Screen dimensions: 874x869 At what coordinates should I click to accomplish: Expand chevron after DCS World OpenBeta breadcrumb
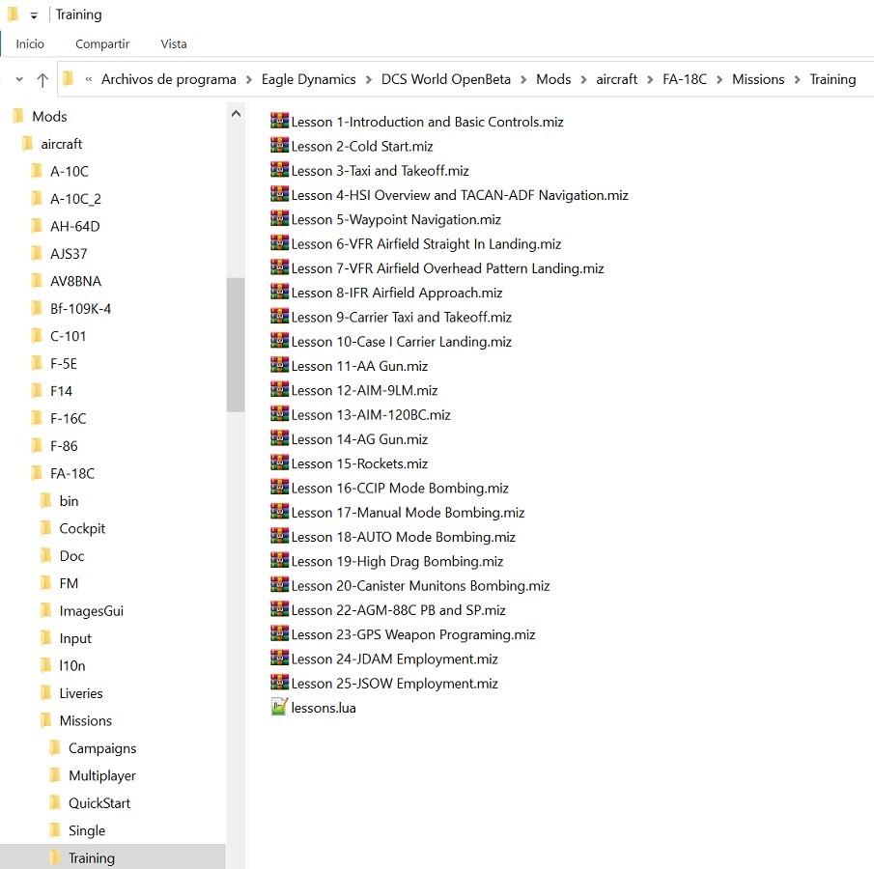[x=523, y=80]
